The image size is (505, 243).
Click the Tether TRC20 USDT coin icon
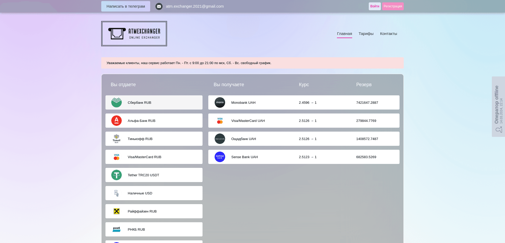(116, 175)
